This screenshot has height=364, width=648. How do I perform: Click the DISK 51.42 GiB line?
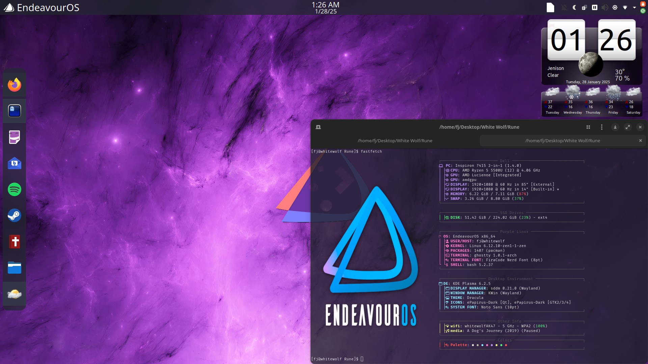pos(496,217)
